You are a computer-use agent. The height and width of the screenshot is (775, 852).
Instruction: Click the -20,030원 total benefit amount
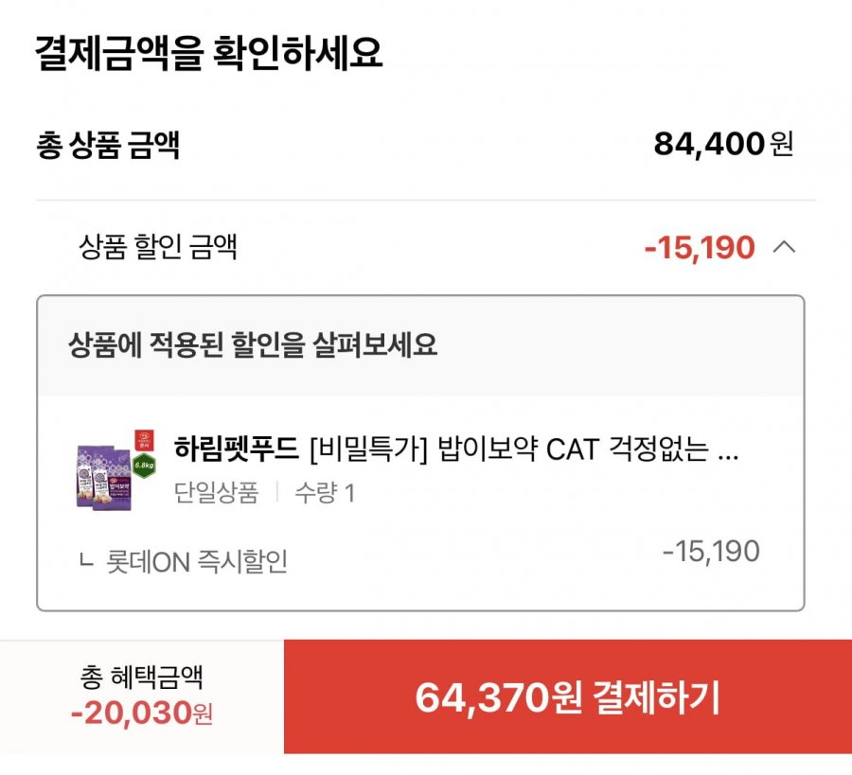142,712
